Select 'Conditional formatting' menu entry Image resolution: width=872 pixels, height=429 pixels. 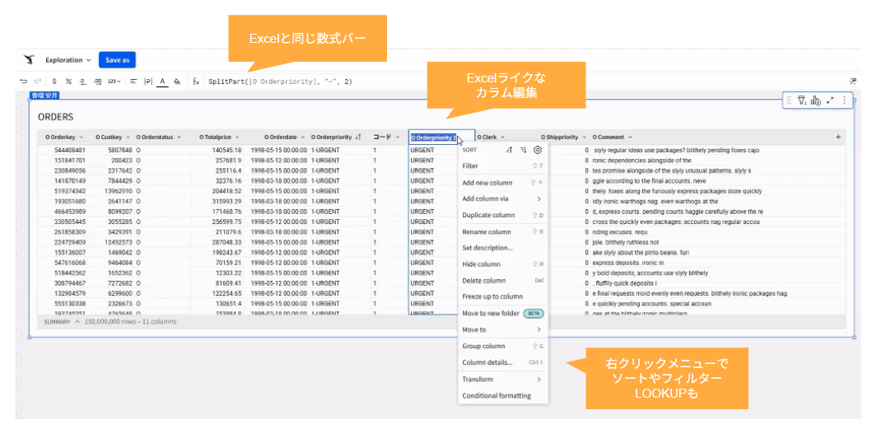tap(497, 395)
